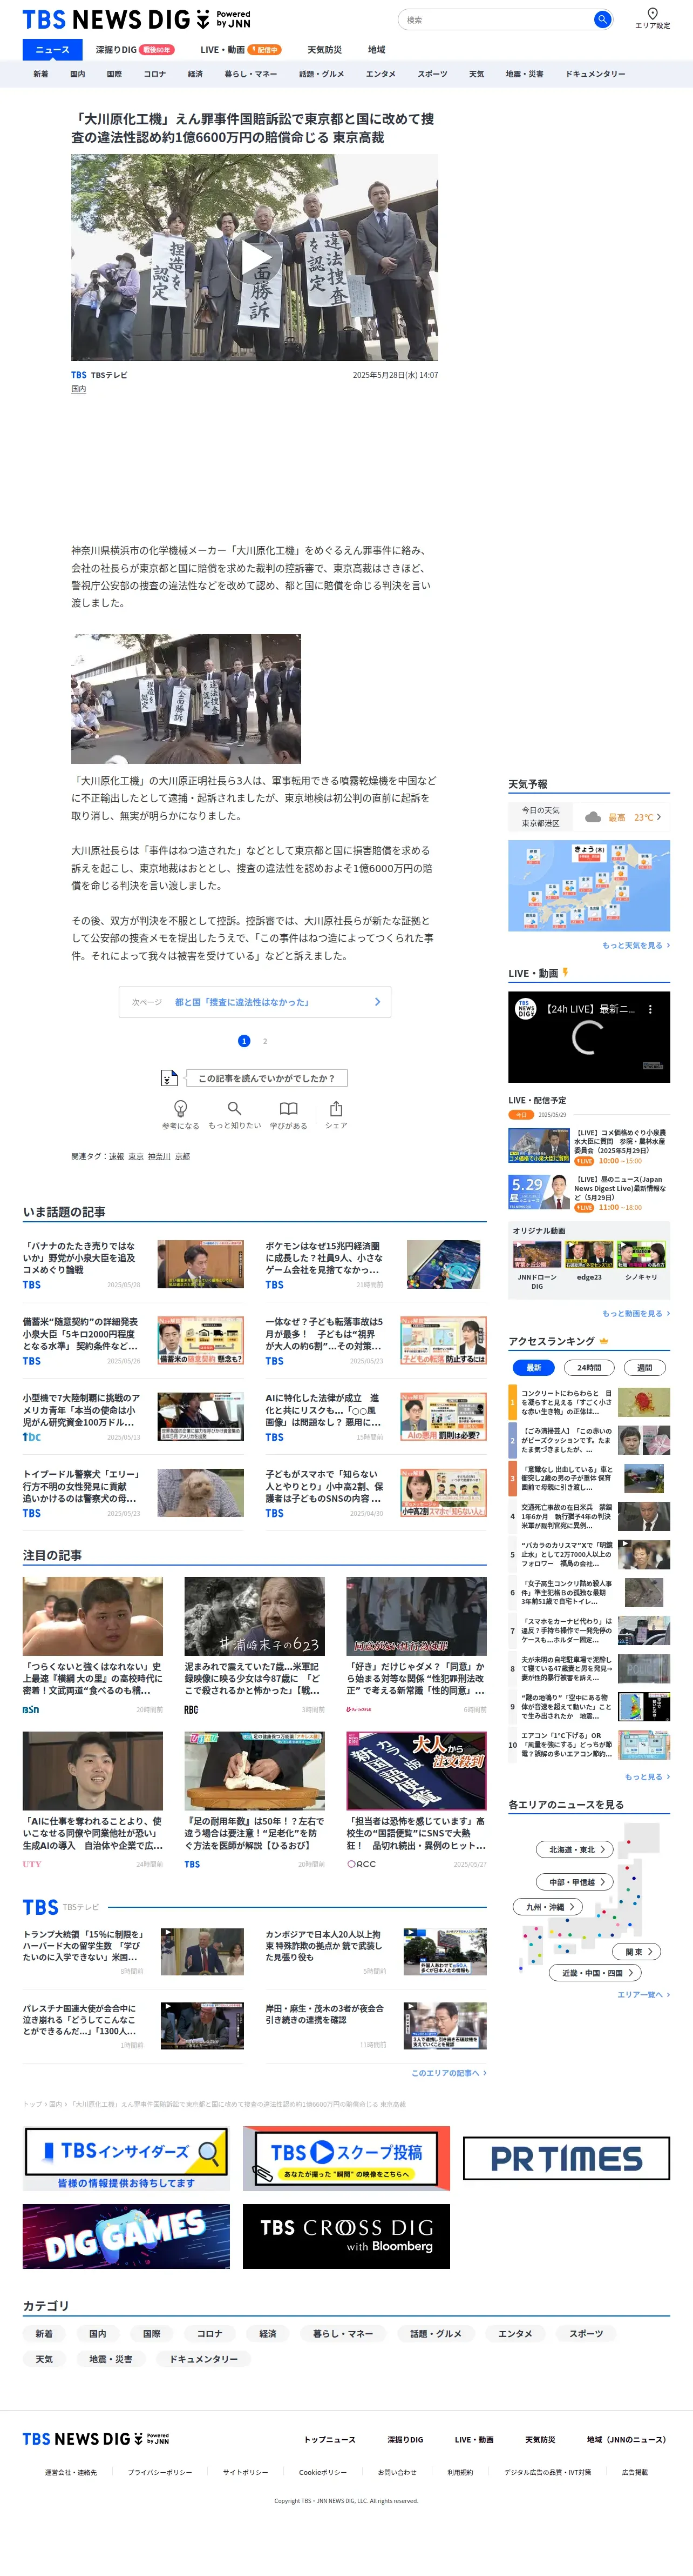693x2576 pixels.
Task: Open the sumo wrestler featured article thumbnail
Action: [93, 1617]
